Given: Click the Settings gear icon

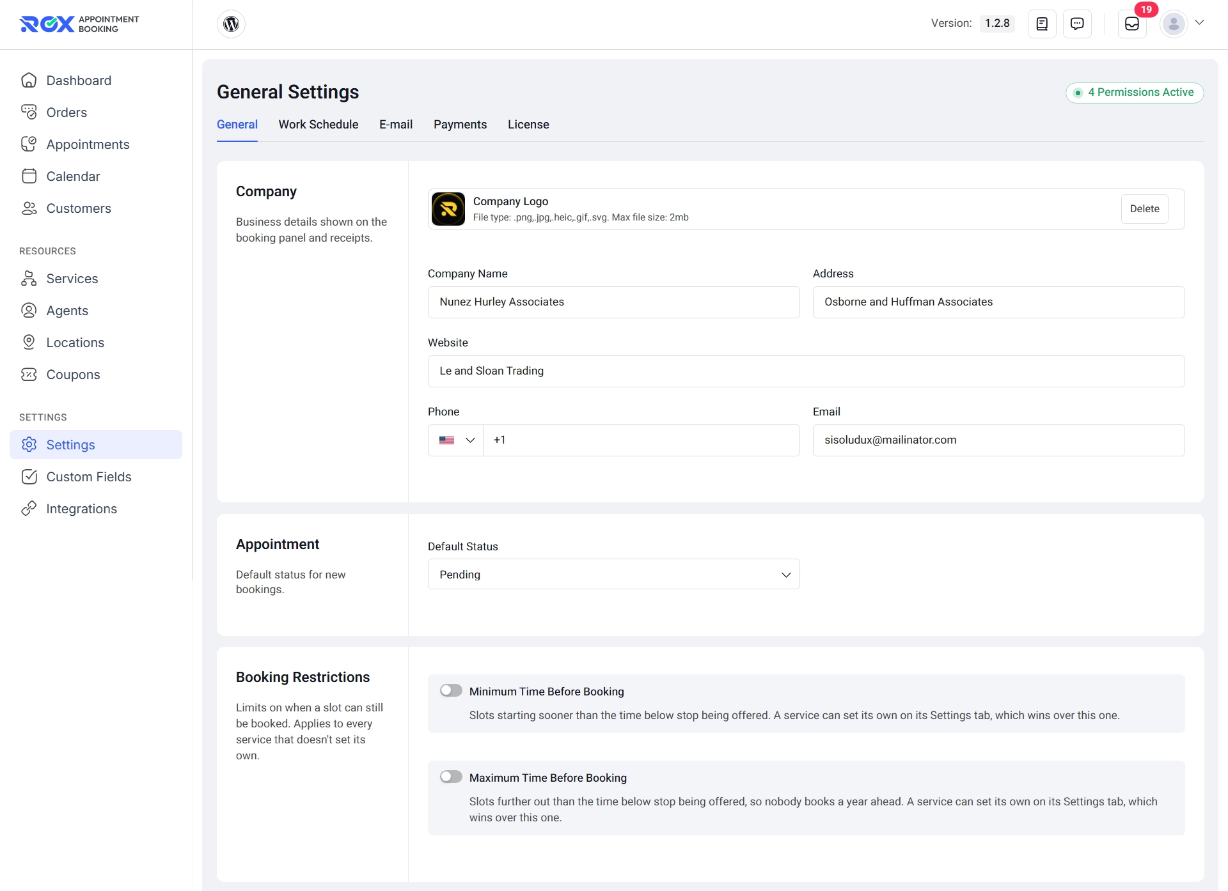Looking at the screenshot, I should [x=29, y=445].
